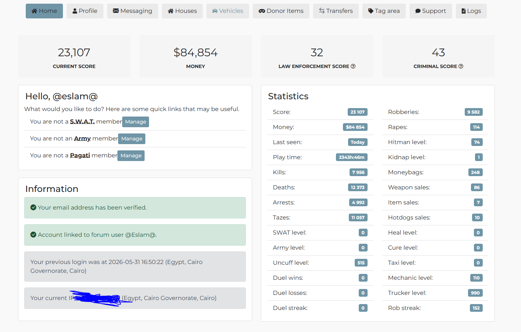This screenshot has height=332, width=521.
Task: Click the Play time badge 2343h:46m
Action: coord(352,157)
